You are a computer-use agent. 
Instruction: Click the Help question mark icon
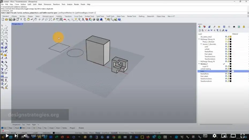pos(119,19)
